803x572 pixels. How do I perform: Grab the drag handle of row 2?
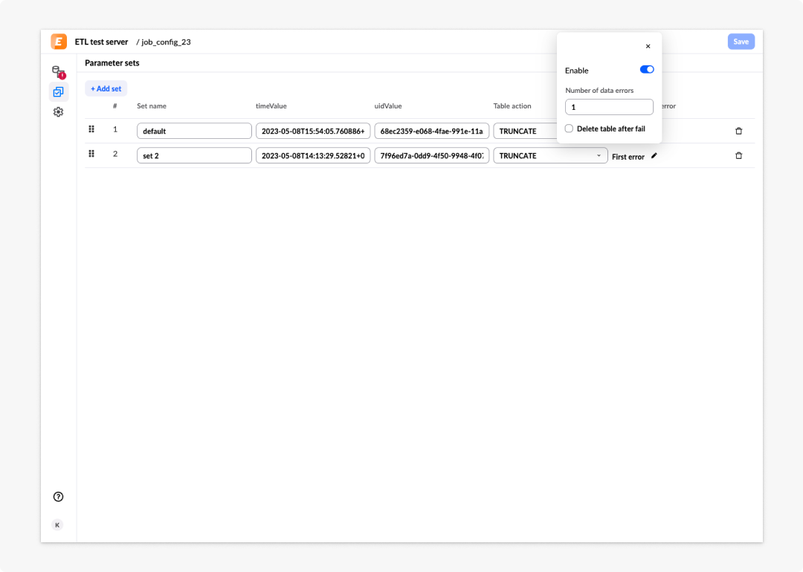click(x=91, y=154)
